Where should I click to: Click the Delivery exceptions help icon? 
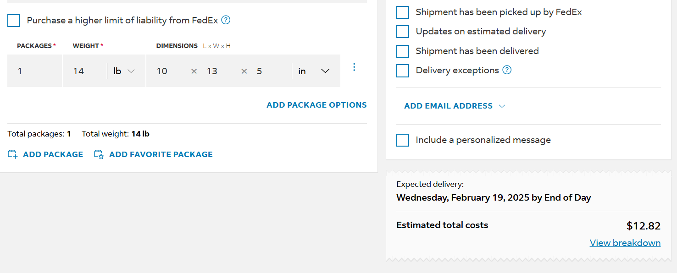(x=507, y=70)
